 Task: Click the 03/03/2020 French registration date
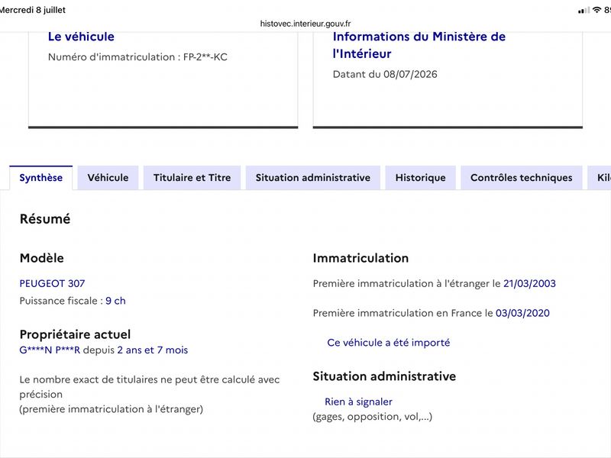522,313
